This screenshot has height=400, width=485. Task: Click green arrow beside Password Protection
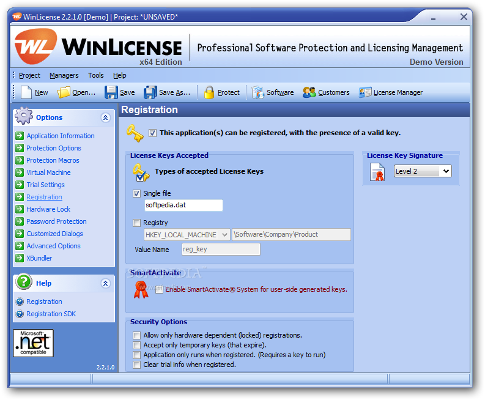pos(20,221)
